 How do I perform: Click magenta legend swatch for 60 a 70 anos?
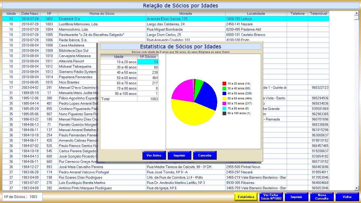pyautogui.click(x=224, y=103)
